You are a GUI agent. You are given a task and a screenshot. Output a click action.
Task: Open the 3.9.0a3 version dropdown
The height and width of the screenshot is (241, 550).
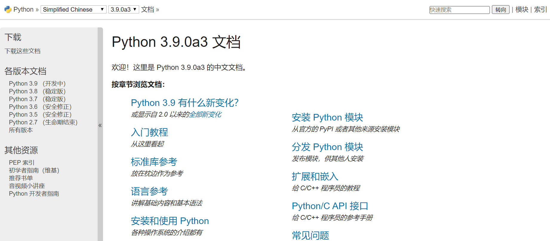tap(124, 10)
